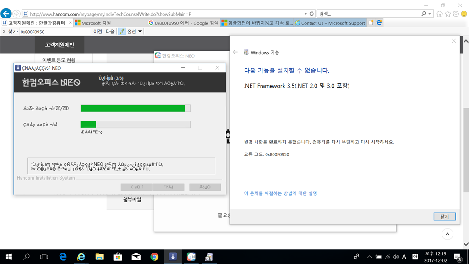Click the Windows 기능 dialog back arrow
Viewport: 469px width, 264px height.
coord(235,52)
